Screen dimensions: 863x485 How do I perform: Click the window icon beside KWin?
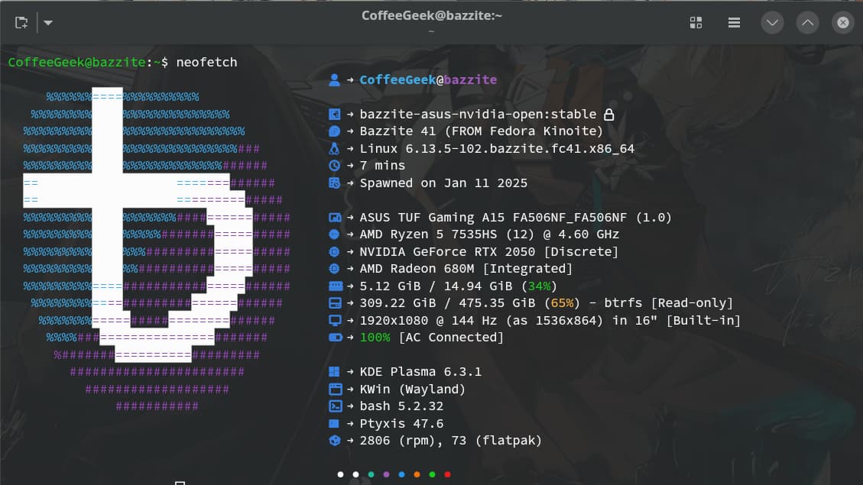[x=335, y=390]
